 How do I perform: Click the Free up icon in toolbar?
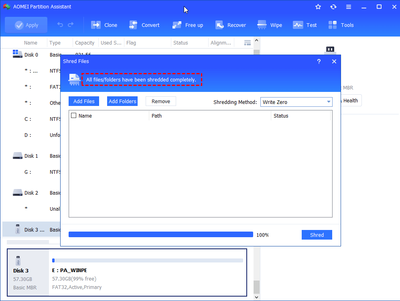click(177, 25)
